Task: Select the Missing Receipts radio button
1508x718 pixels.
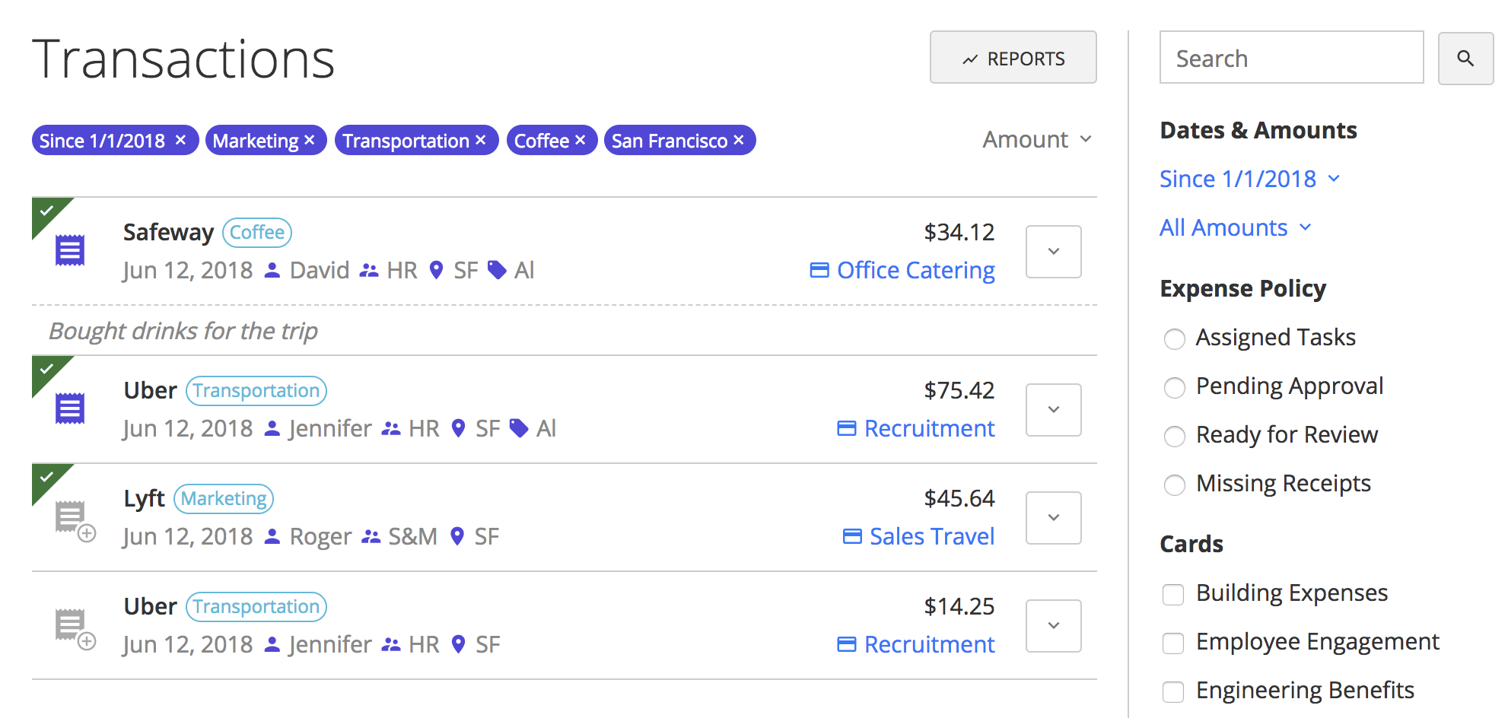Action: [x=1174, y=485]
